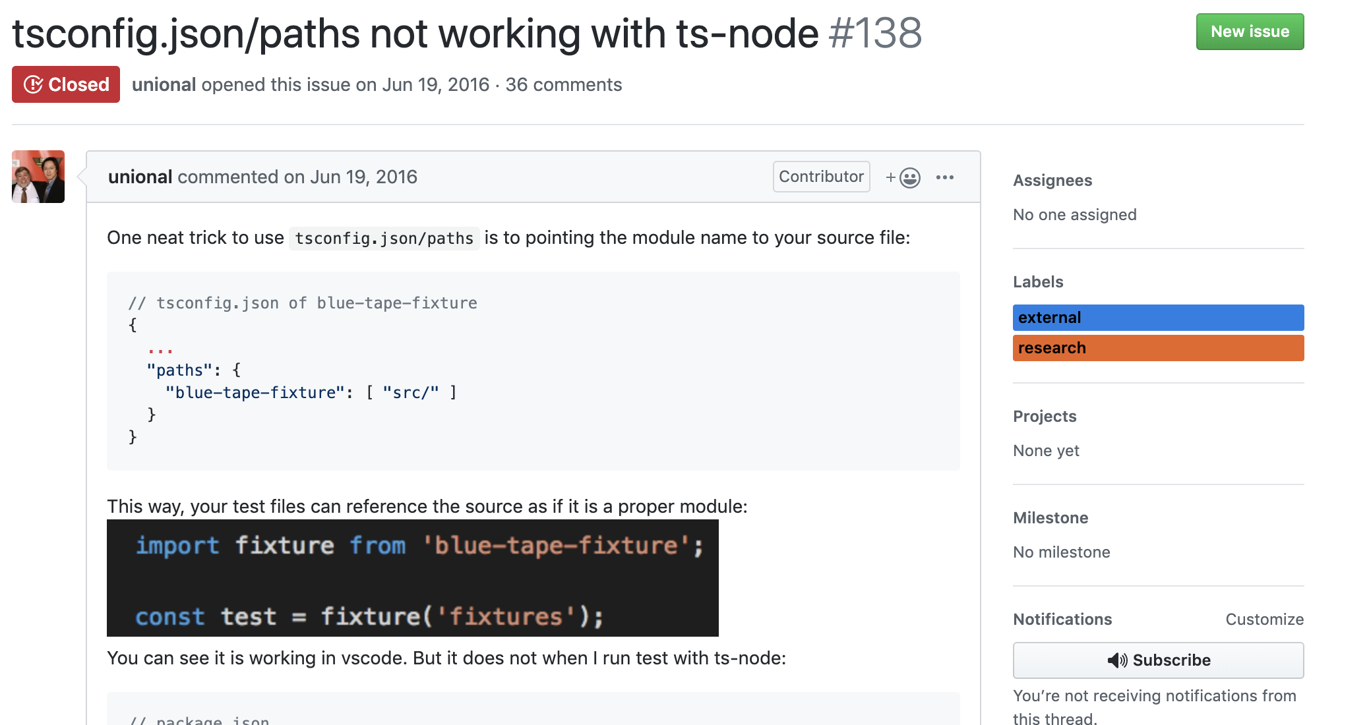Click the Labels sidebar heading
Viewport: 1369px width, 725px height.
tap(1037, 282)
